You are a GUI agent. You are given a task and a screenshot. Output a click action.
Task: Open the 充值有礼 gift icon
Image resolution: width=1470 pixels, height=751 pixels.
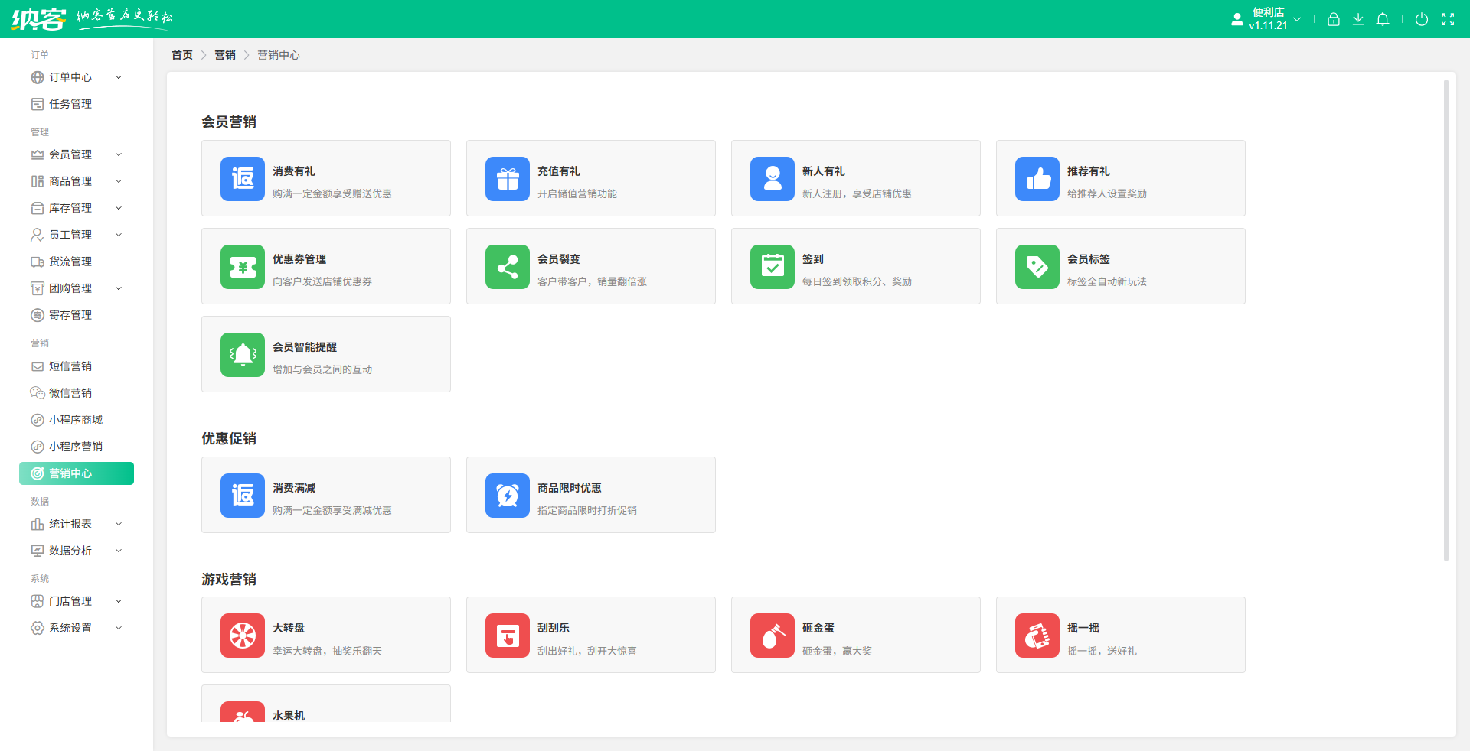[507, 179]
